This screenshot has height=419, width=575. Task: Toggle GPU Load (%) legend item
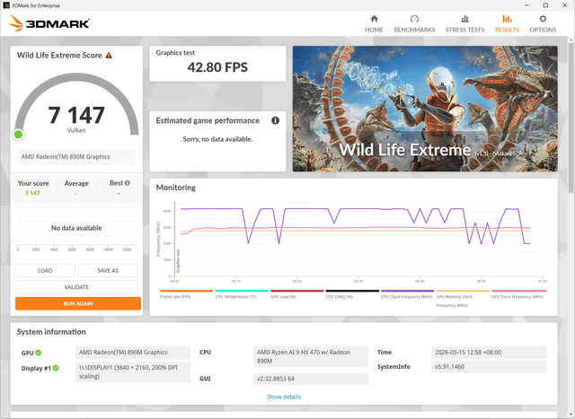(297, 294)
